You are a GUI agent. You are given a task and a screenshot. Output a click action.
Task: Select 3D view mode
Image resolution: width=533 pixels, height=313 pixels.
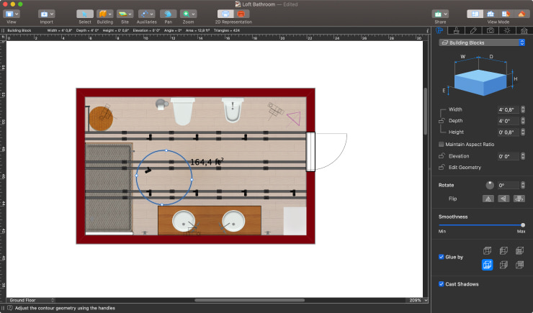point(521,14)
